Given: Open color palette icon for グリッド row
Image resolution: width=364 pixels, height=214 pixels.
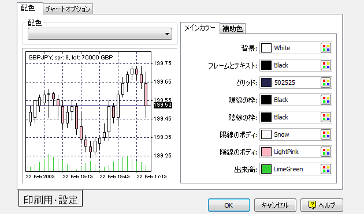Looking at the screenshot, I should coord(326,82).
